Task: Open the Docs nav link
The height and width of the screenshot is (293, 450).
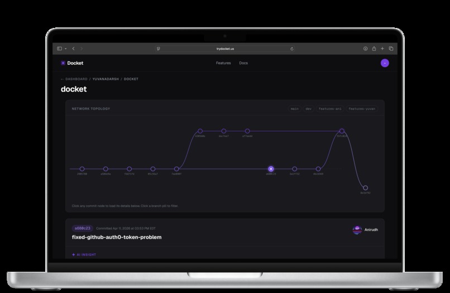Action: coord(243,63)
